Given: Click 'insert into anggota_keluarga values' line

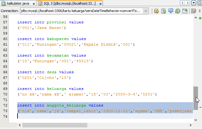Looking at the screenshot, I should pyautogui.click(x=60, y=105).
